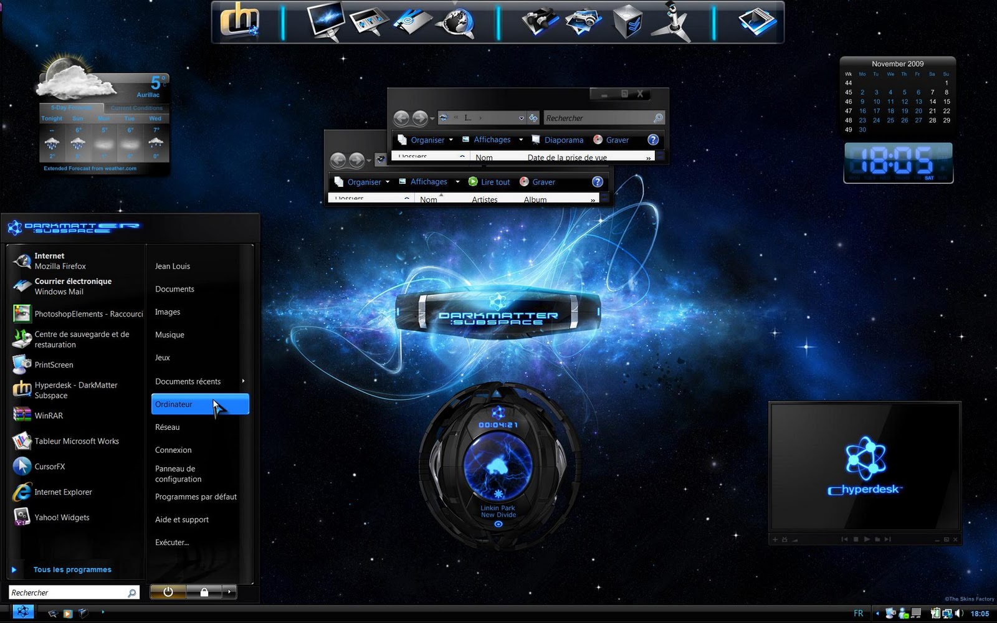Click the lock button in the start menu

(x=204, y=592)
